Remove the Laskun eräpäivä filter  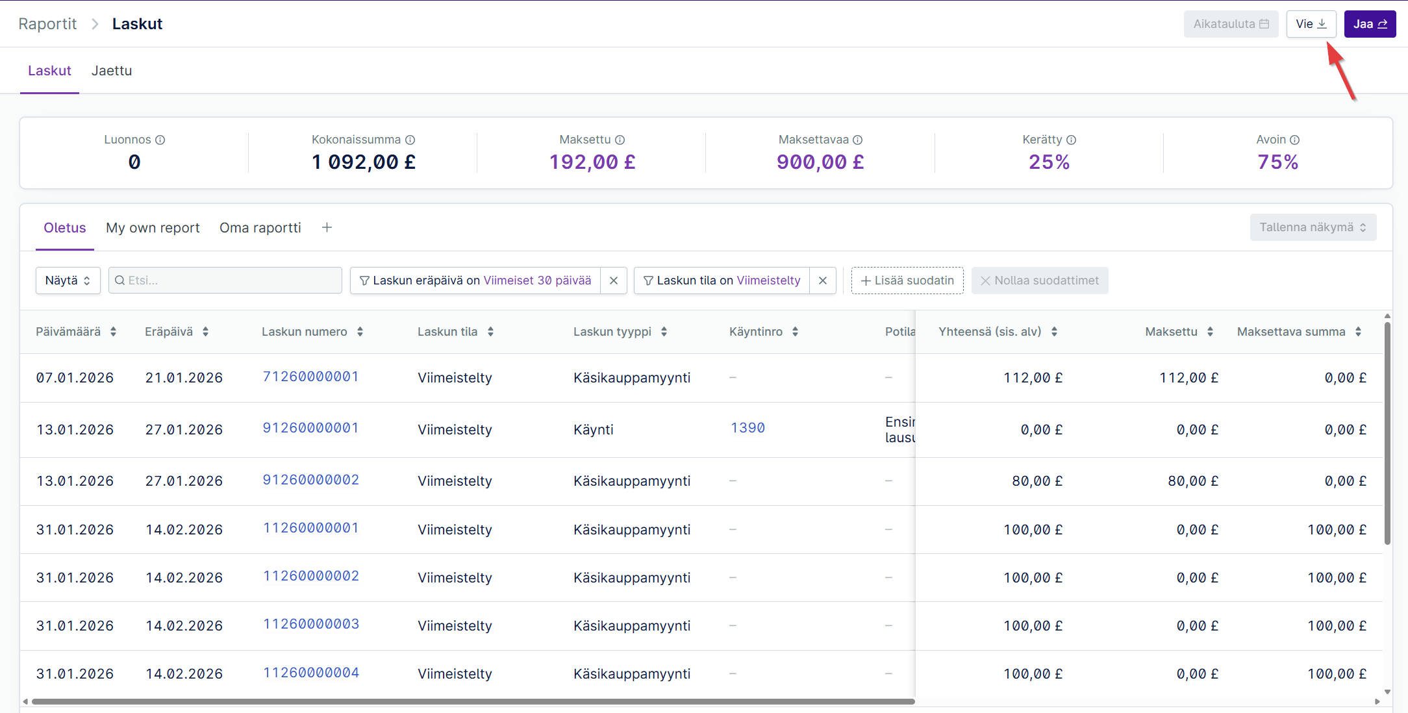614,281
